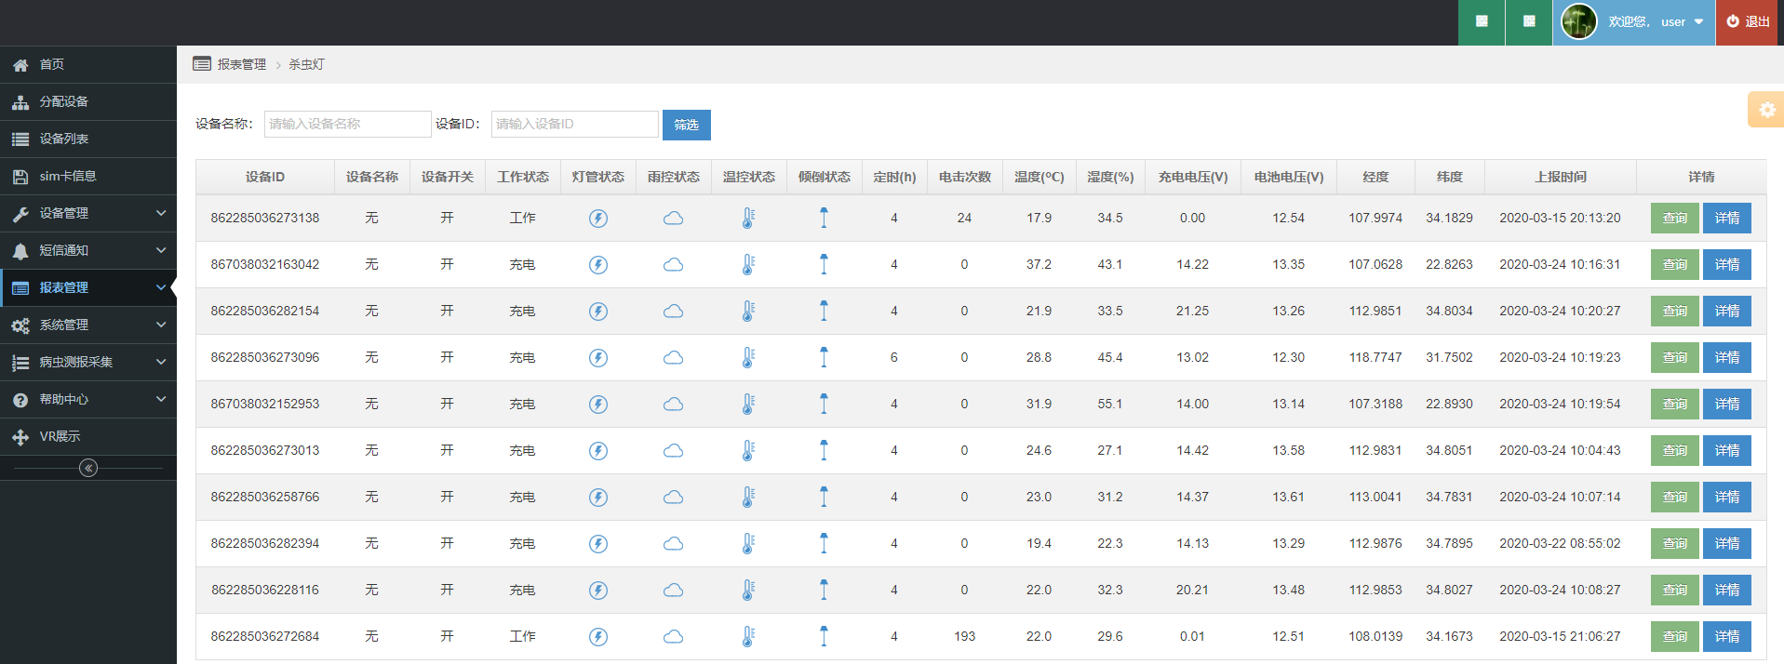The height and width of the screenshot is (664, 1784).
Task: Click lamp status icon for device 862285036272684
Action: click(x=598, y=637)
